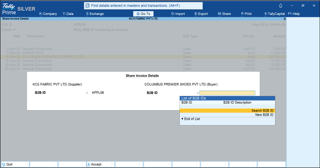Open the Y: Data menu
The height and width of the screenshot is (168, 320).
[x=68, y=14]
